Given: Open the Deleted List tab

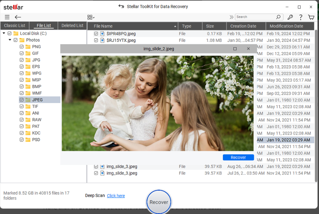Looking at the screenshot, I should (x=72, y=26).
